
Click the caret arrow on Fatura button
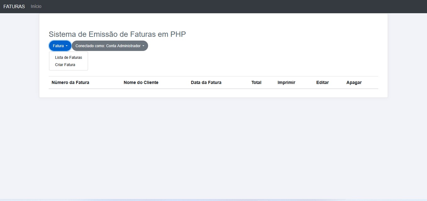[67, 46]
